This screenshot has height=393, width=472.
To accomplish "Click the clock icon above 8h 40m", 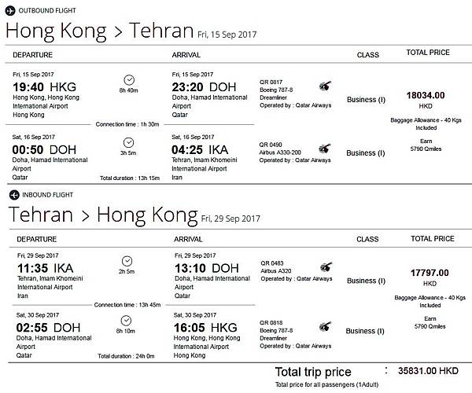I will (130, 79).
